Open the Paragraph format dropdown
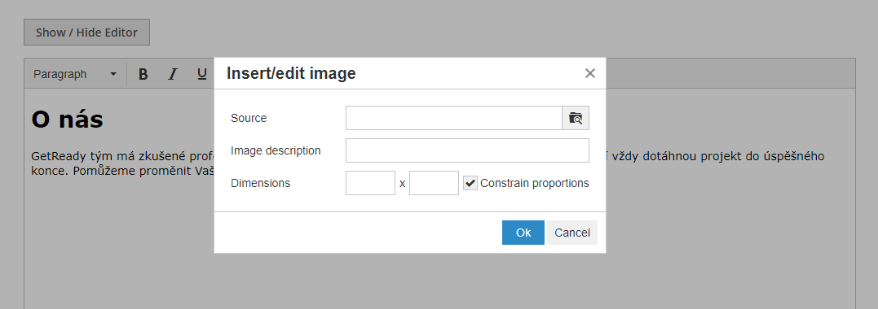878x309 pixels. (x=75, y=74)
